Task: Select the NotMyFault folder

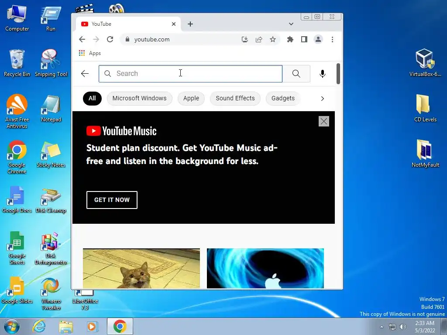Action: coord(425,154)
